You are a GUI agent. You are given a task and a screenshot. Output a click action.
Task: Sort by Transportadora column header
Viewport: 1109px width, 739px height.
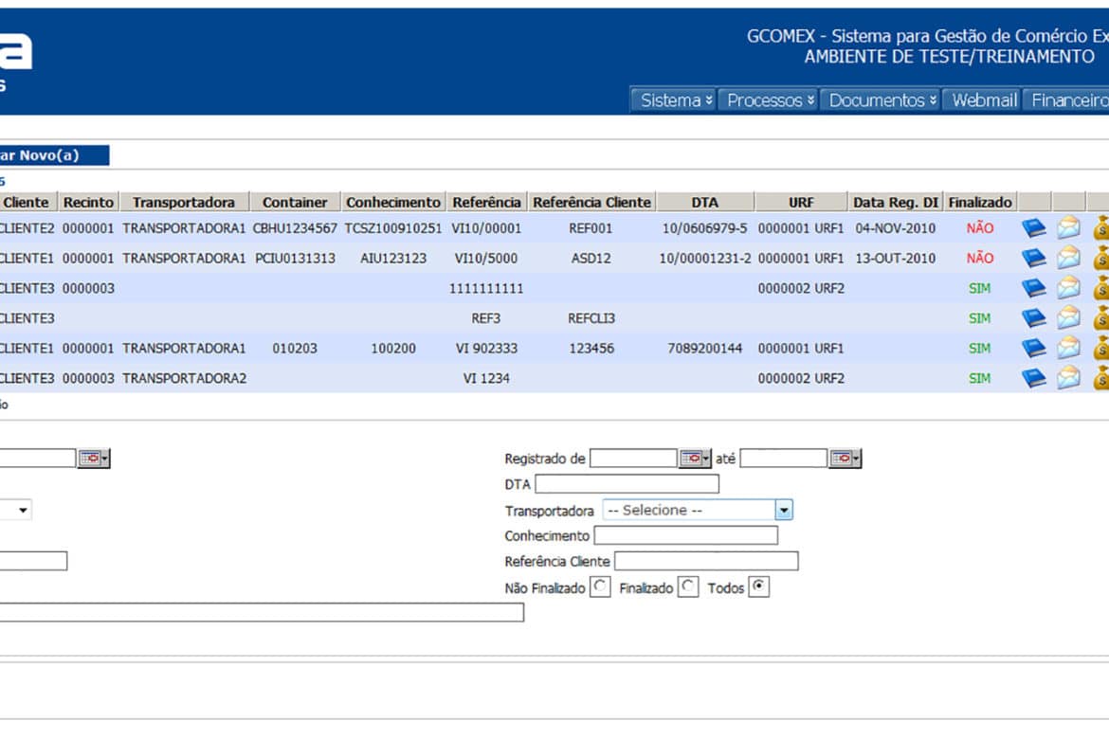(184, 202)
